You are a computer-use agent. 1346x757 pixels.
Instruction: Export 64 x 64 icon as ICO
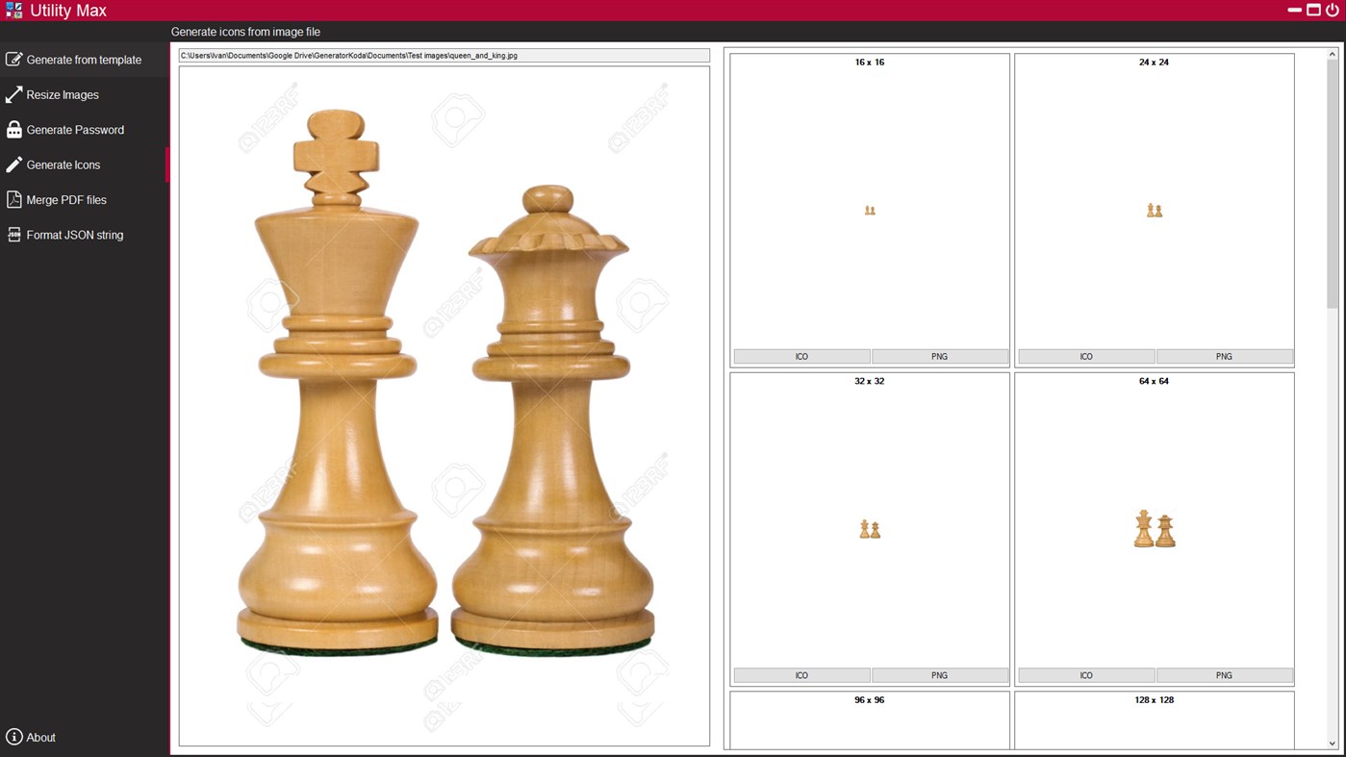click(x=1086, y=675)
